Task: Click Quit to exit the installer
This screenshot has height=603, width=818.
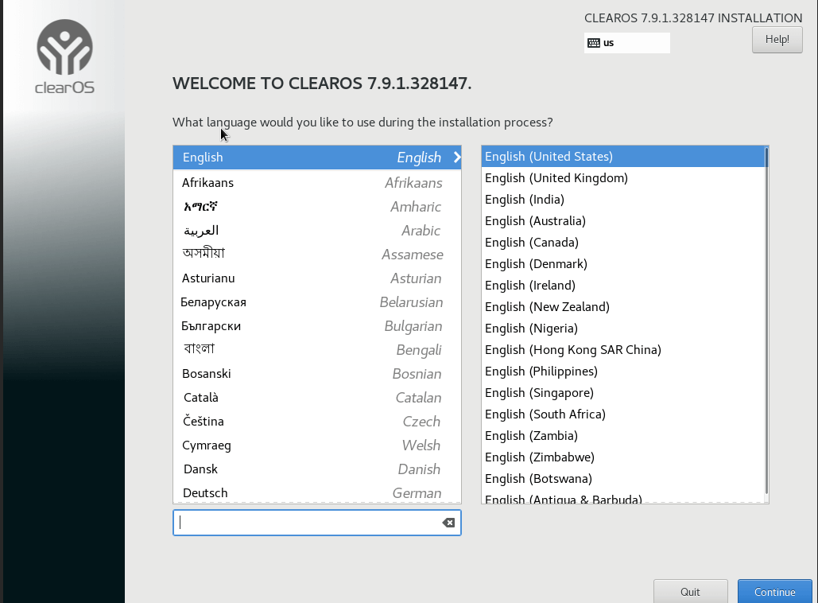Action: tap(689, 591)
